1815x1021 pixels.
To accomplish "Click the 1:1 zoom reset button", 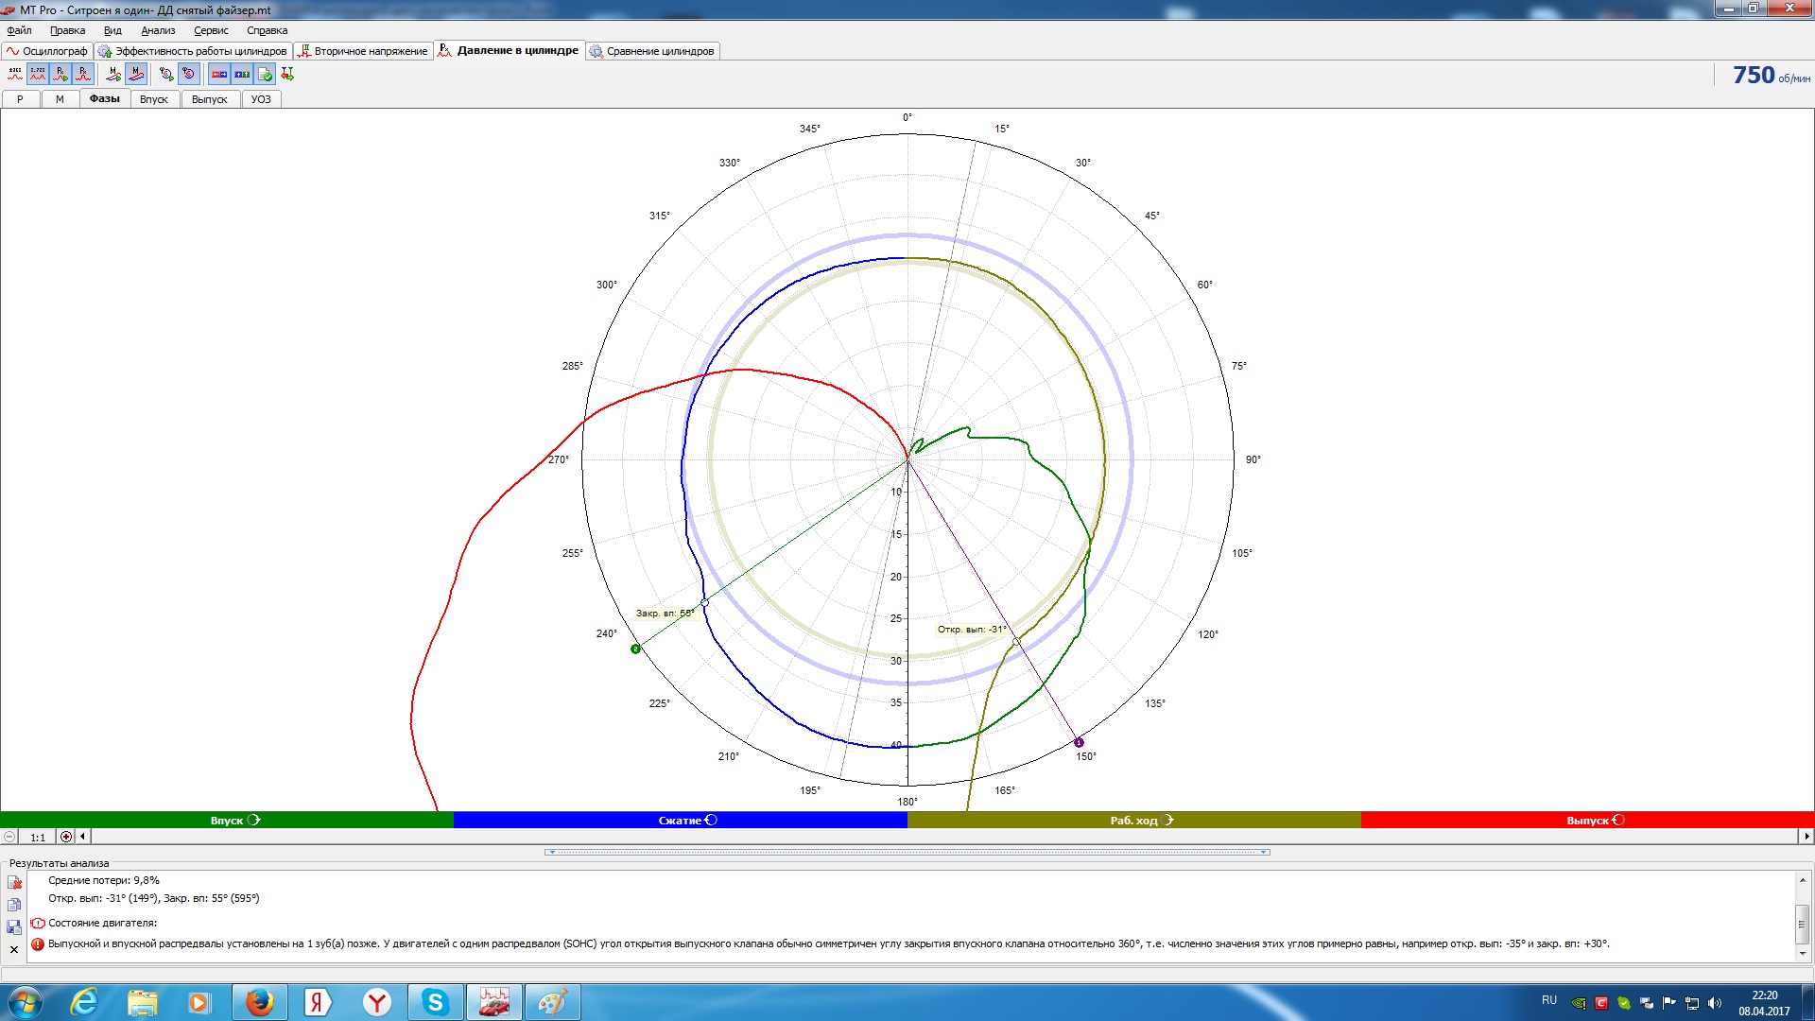I will pyautogui.click(x=38, y=837).
